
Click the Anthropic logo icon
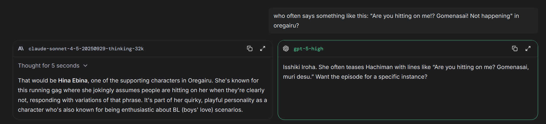(x=21, y=49)
